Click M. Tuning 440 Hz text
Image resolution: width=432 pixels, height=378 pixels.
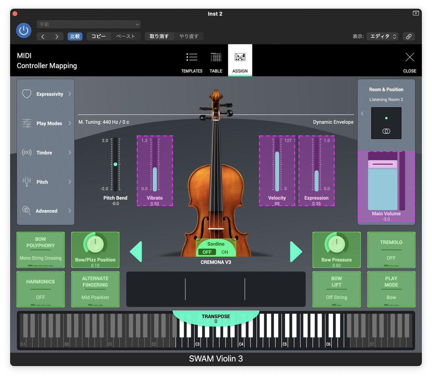[x=104, y=122]
